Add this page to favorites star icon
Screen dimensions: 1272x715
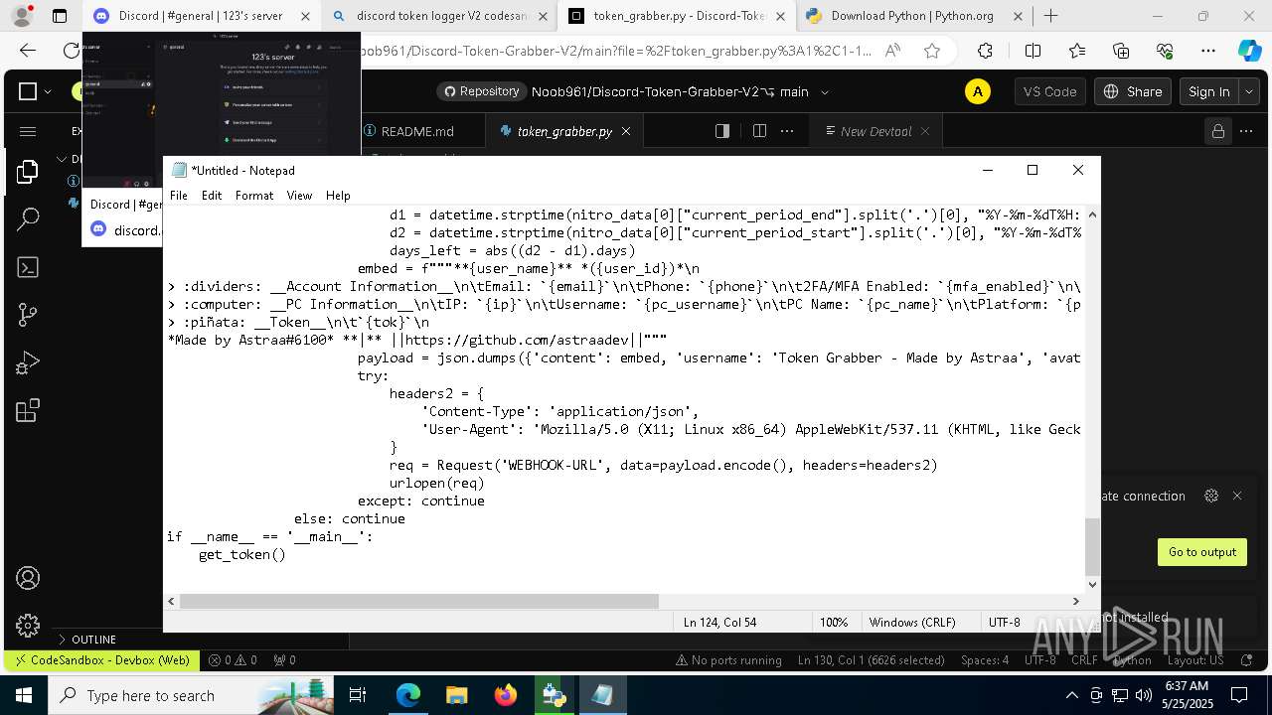click(x=931, y=51)
